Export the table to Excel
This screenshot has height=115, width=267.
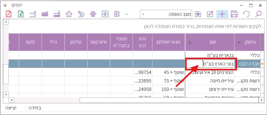(21, 14)
